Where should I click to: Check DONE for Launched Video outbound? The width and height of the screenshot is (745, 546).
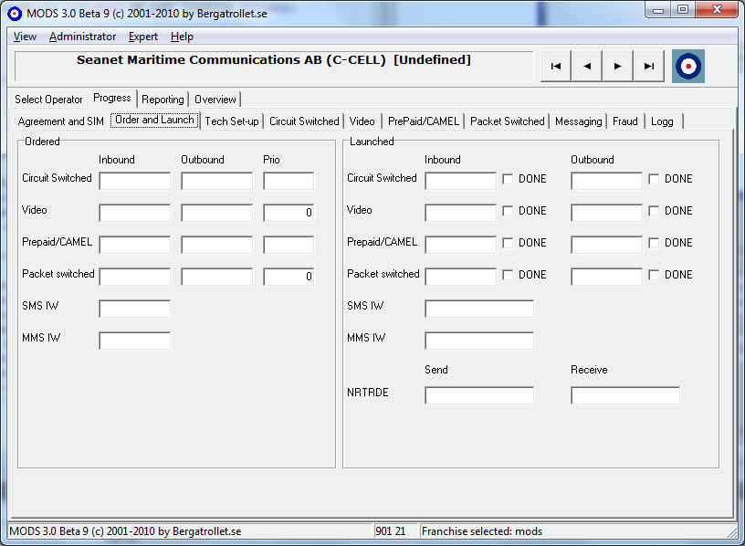click(x=654, y=211)
